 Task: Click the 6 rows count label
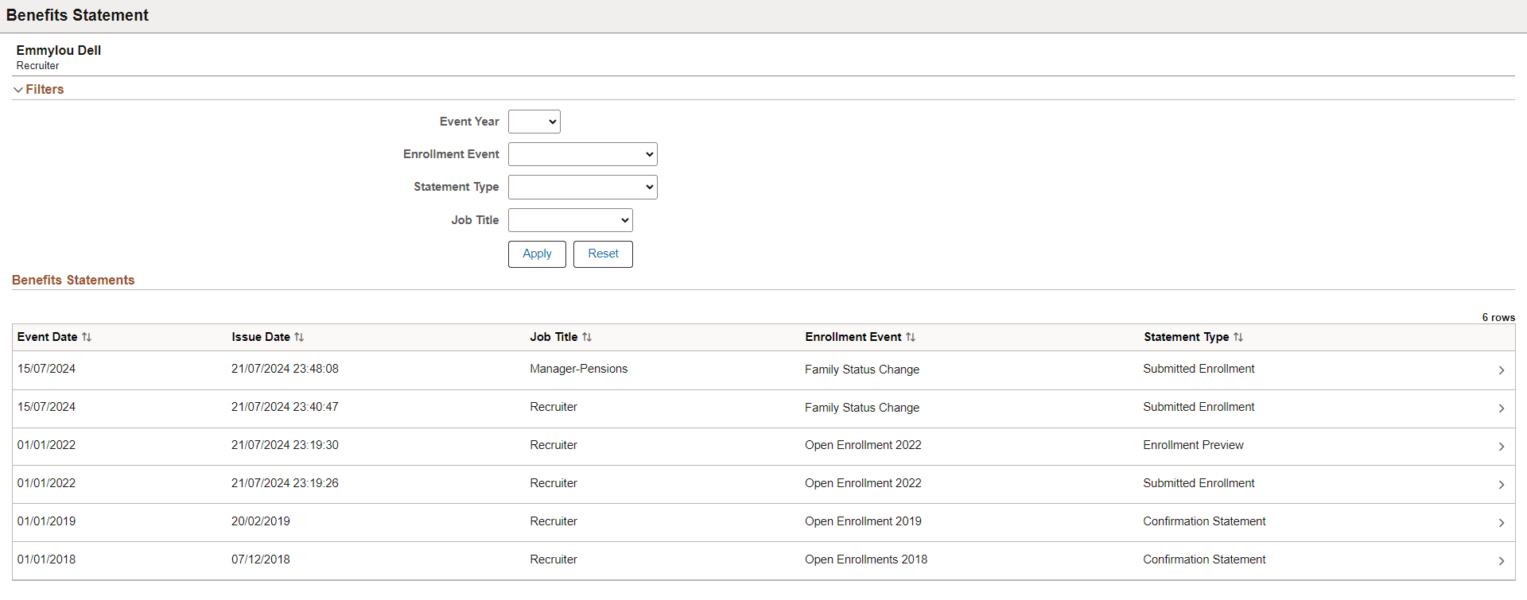click(1498, 317)
